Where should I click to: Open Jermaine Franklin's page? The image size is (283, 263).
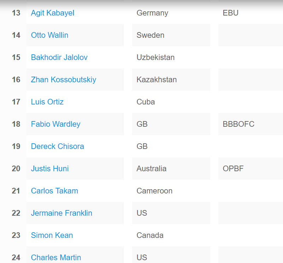click(x=61, y=213)
